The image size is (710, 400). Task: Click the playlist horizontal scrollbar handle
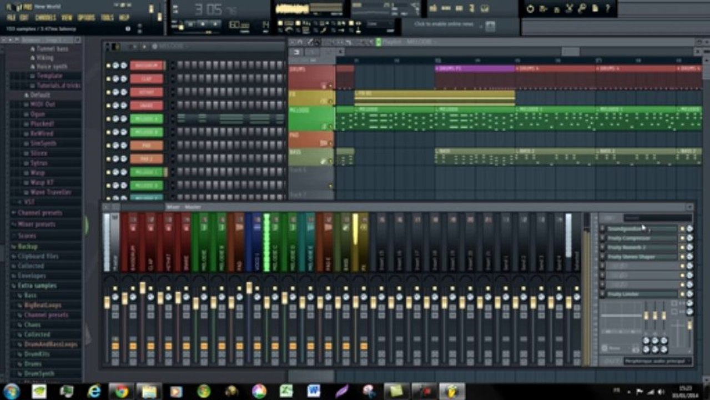[x=570, y=52]
